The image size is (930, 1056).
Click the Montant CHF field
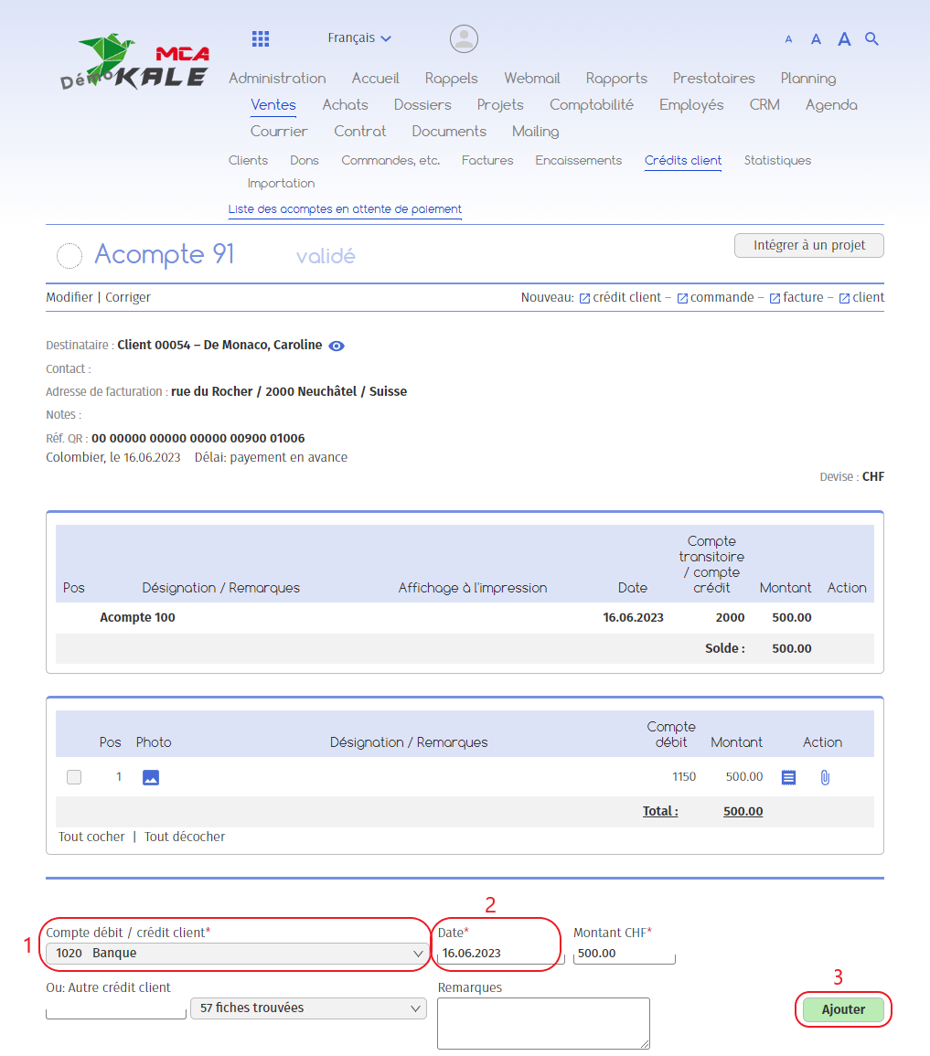point(625,953)
